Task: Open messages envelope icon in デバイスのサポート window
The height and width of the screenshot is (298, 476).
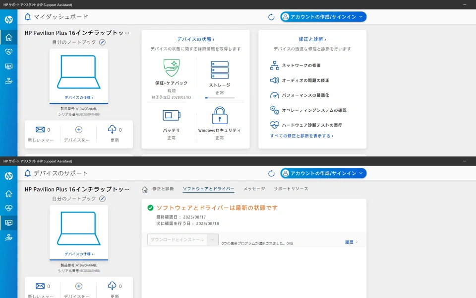Action: click(40, 286)
